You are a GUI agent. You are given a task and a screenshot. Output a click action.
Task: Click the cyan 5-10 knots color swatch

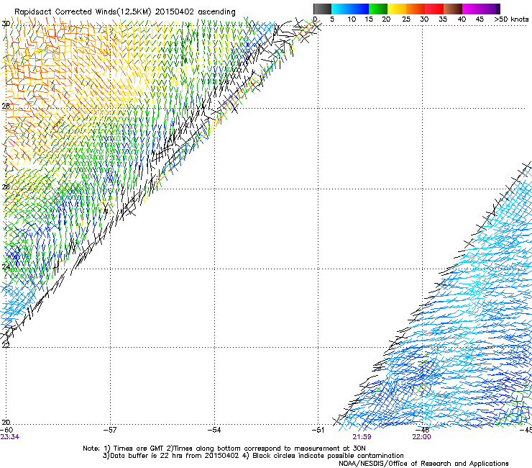coord(341,9)
